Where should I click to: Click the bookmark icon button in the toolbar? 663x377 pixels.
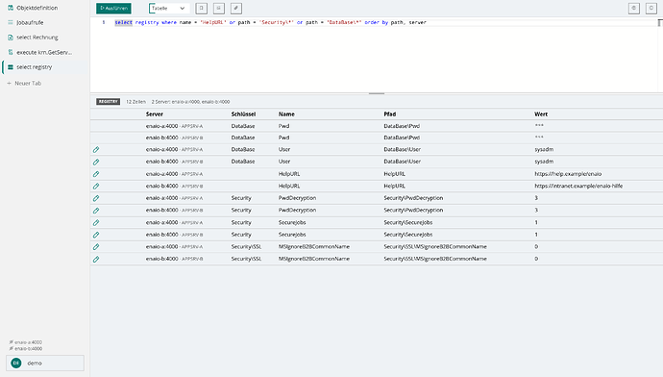pyautogui.click(x=201, y=8)
